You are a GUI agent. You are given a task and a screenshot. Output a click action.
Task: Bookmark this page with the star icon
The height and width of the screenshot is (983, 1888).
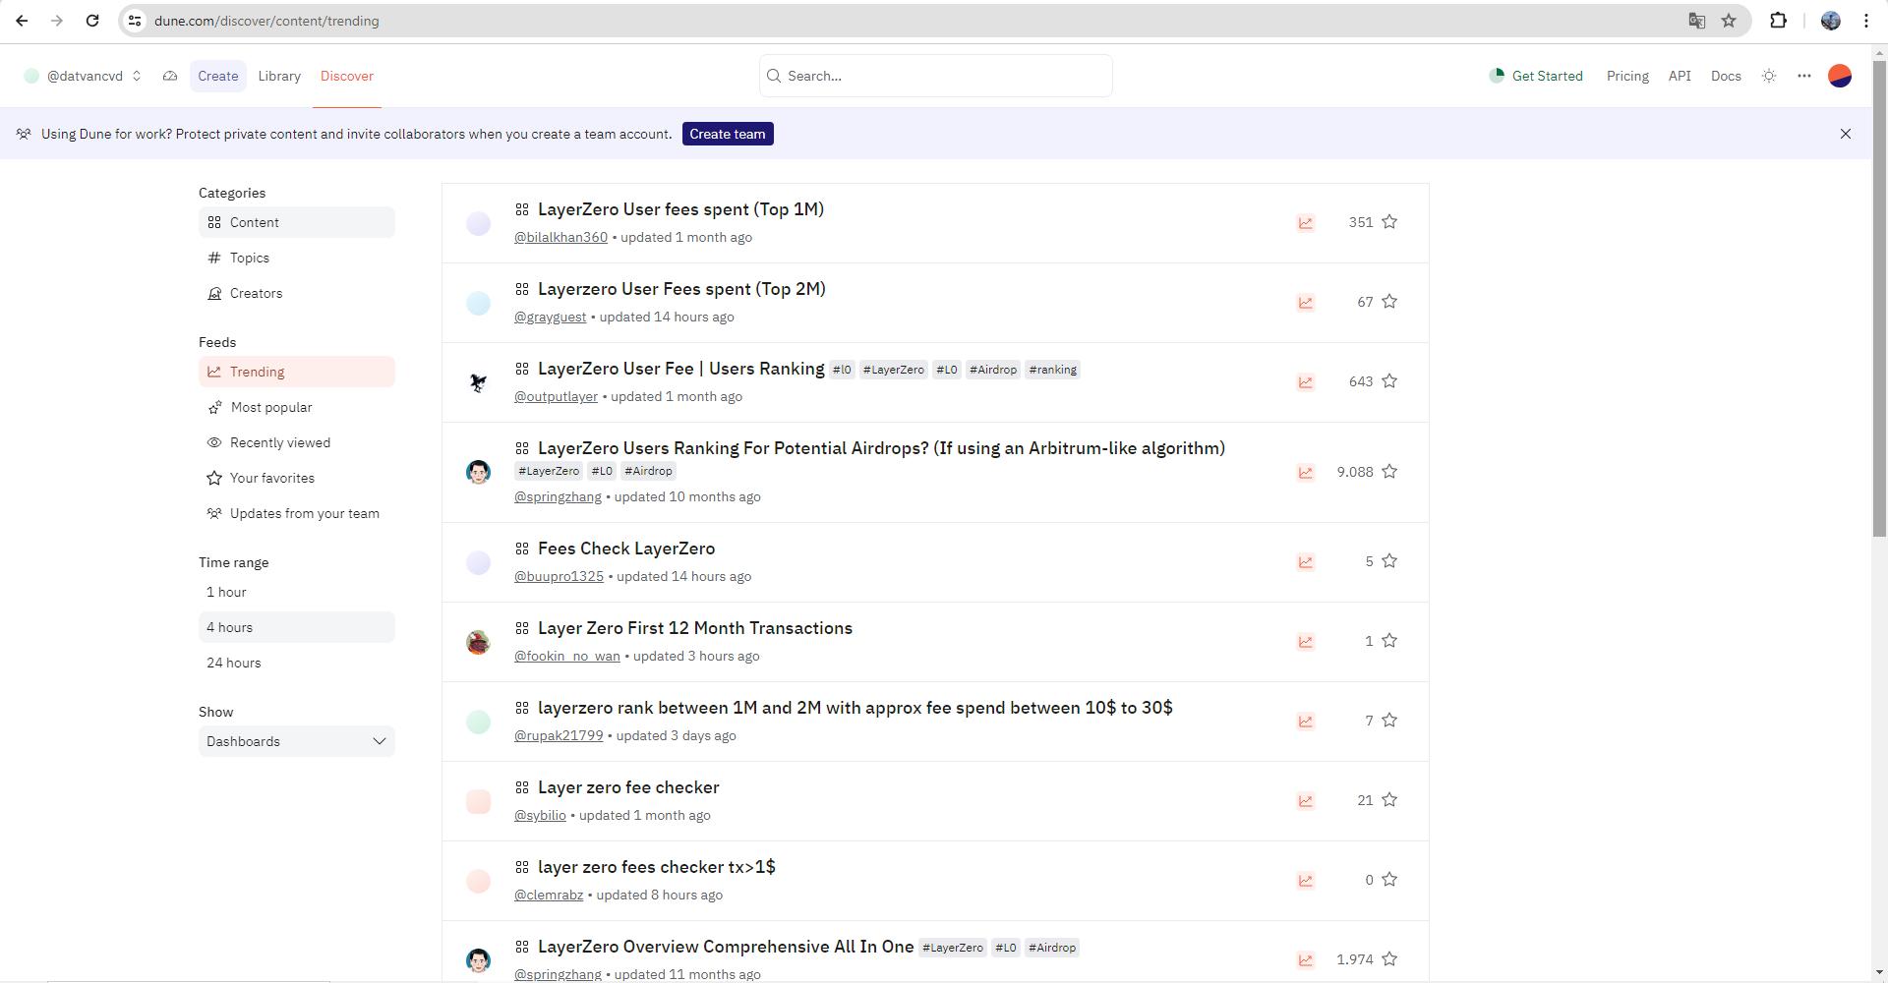[x=1729, y=21]
